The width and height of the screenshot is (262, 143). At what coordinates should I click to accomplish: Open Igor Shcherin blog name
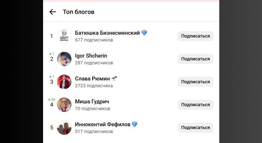point(91,56)
